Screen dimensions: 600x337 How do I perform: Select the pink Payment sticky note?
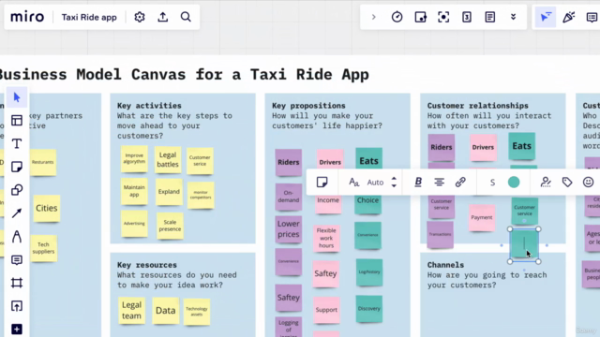tap(482, 217)
